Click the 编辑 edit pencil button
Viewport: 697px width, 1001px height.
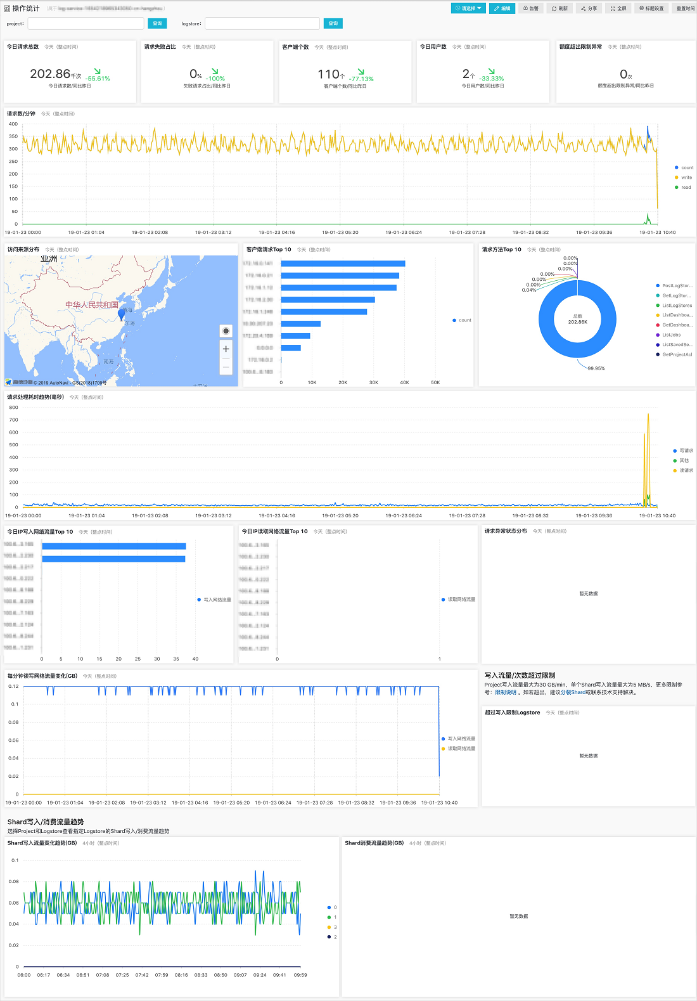[502, 8]
